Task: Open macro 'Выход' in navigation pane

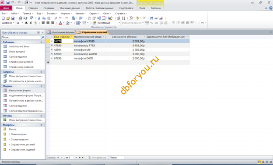Action: 13,129
